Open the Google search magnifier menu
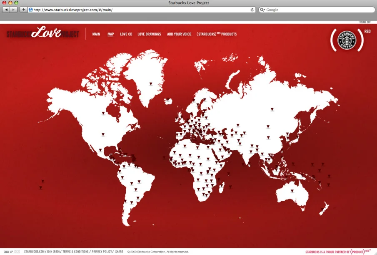Image resolution: width=377 pixels, height=255 pixels. coord(262,10)
